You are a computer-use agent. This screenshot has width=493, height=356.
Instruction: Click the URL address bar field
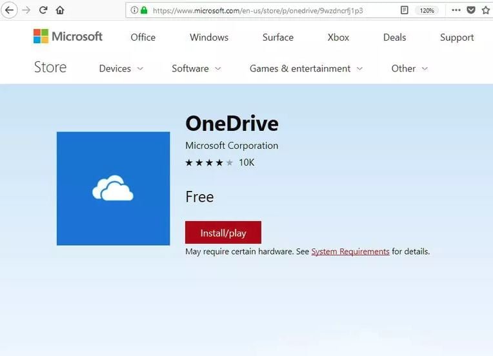coord(271,10)
